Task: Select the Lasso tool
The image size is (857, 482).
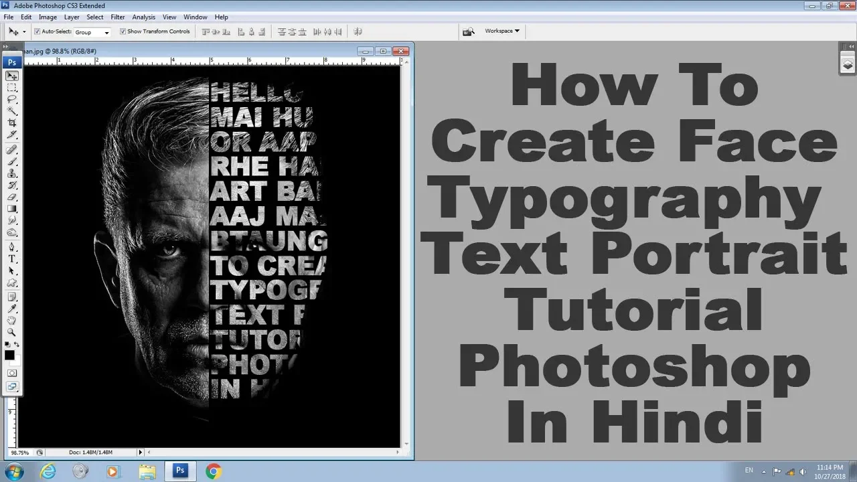Action: click(x=12, y=99)
